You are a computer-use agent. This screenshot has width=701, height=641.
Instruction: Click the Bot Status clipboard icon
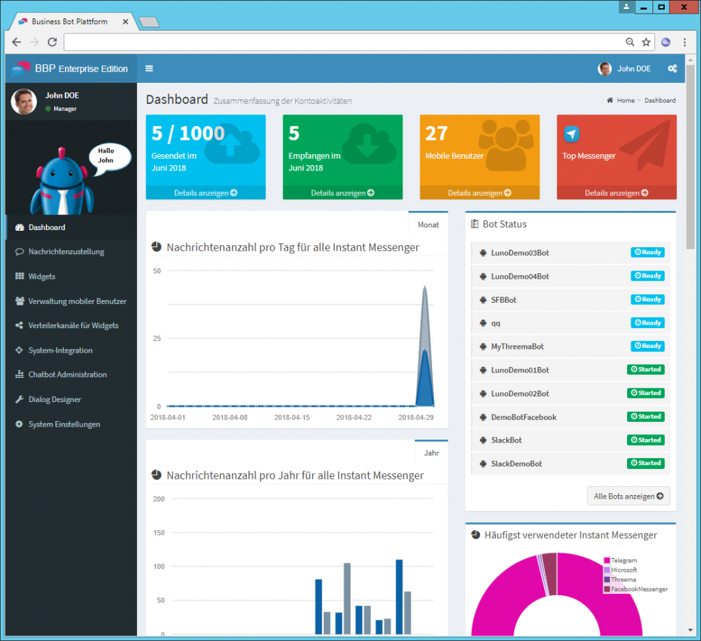474,224
